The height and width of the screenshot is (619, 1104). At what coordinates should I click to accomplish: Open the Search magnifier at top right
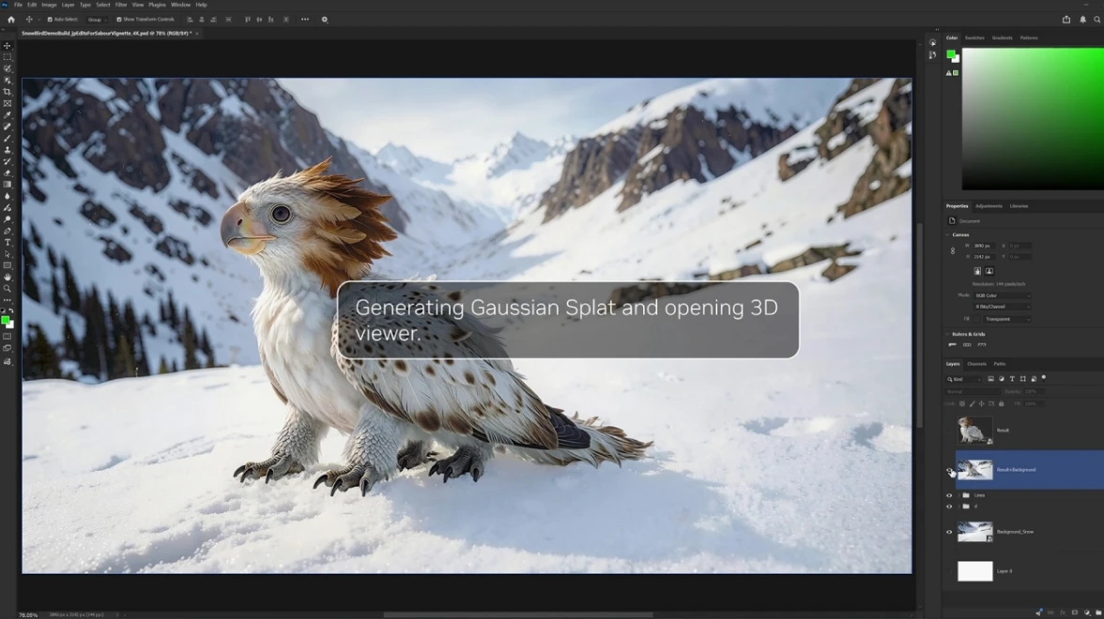(1096, 20)
